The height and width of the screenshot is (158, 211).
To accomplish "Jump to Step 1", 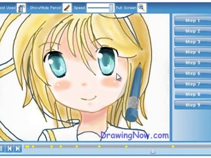I will [193, 21].
